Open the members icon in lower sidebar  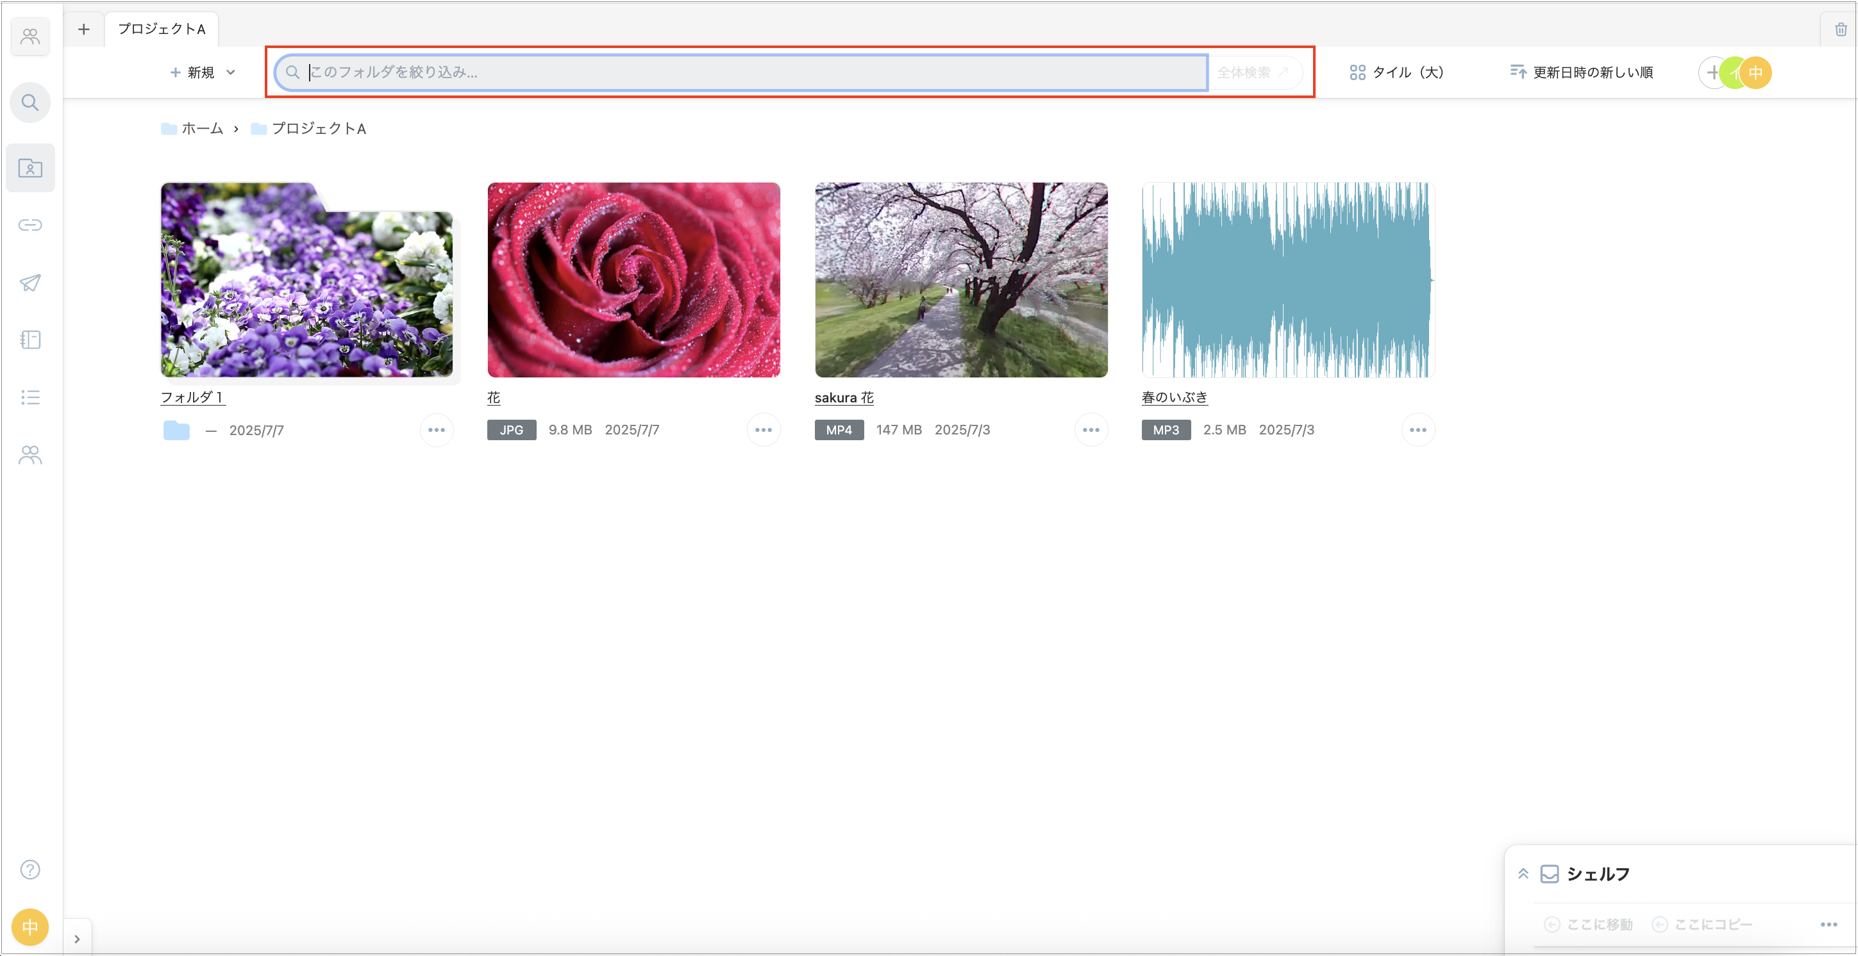29,455
